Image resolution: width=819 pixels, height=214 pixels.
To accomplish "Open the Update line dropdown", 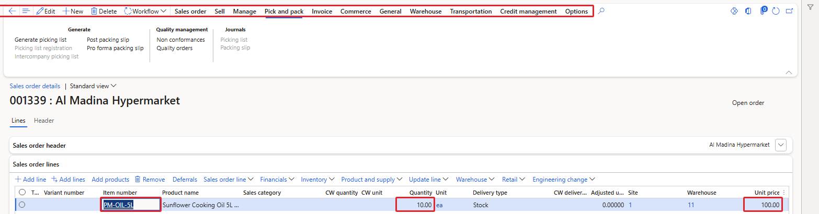I will (429, 180).
